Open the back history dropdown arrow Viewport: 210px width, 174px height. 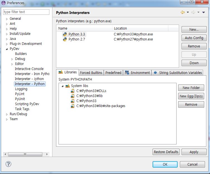(x=188, y=12)
